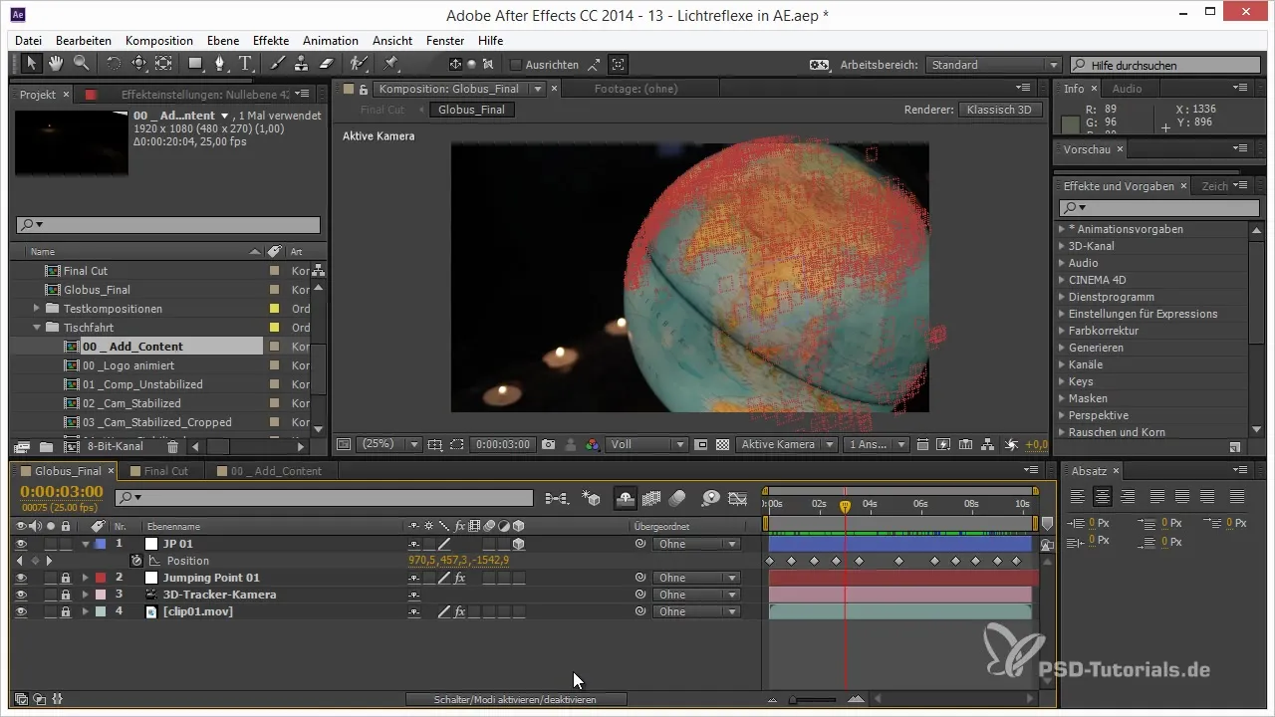Select the Hand tool

(x=56, y=64)
